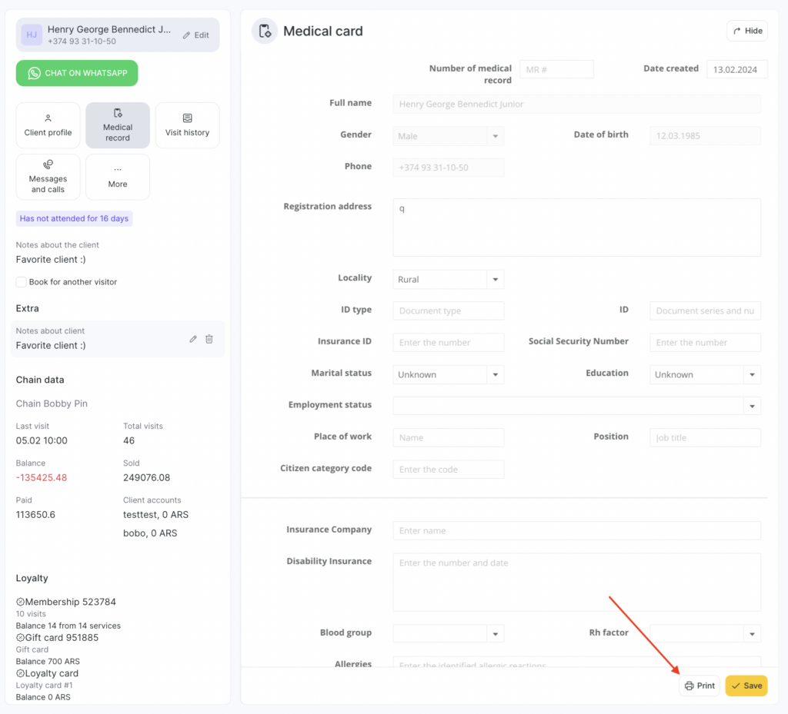Image resolution: width=788 pixels, height=714 pixels.
Task: Click the pencil icon to edit client note
Action: [x=193, y=339]
